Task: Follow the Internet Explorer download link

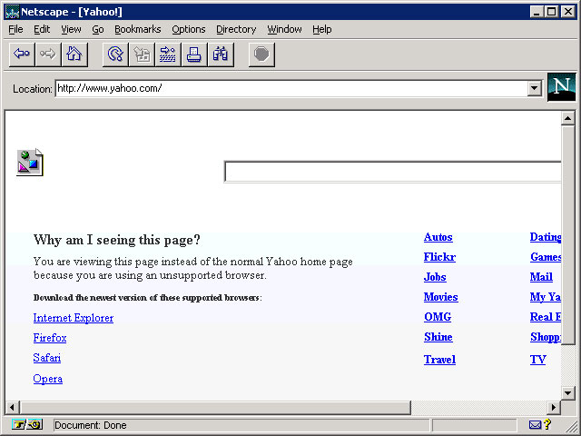Action: pos(74,318)
